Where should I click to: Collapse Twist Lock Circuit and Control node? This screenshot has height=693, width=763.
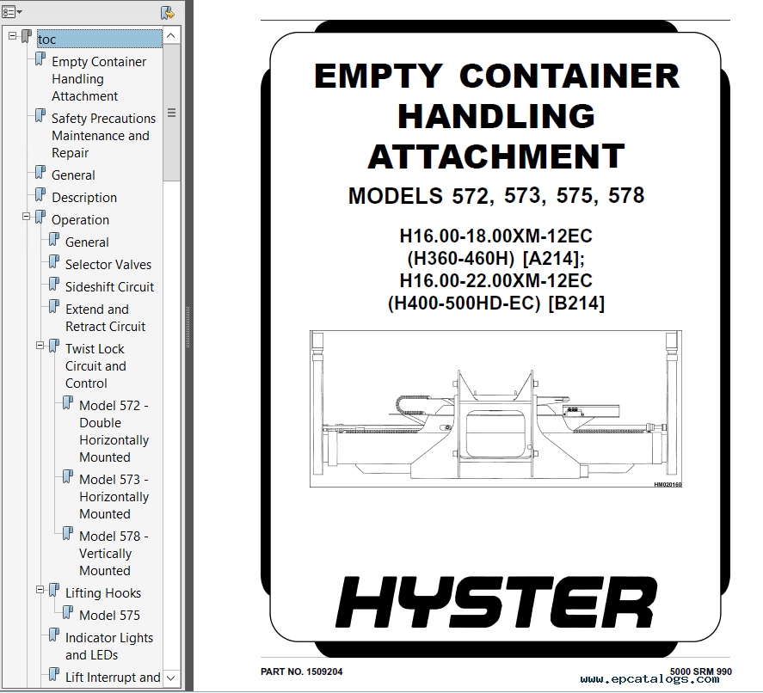[x=40, y=346]
